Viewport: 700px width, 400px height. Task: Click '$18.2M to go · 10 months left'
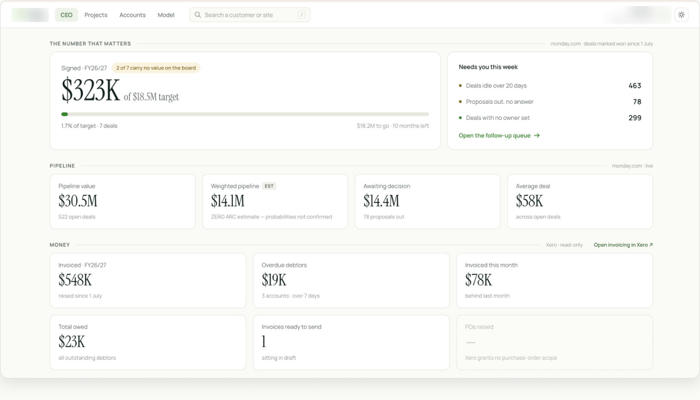pyautogui.click(x=393, y=126)
